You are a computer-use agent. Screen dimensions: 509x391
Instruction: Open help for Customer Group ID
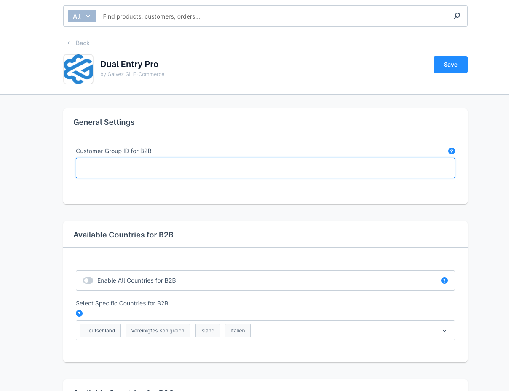click(451, 151)
